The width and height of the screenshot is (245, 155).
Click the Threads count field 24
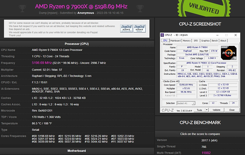[233, 103]
